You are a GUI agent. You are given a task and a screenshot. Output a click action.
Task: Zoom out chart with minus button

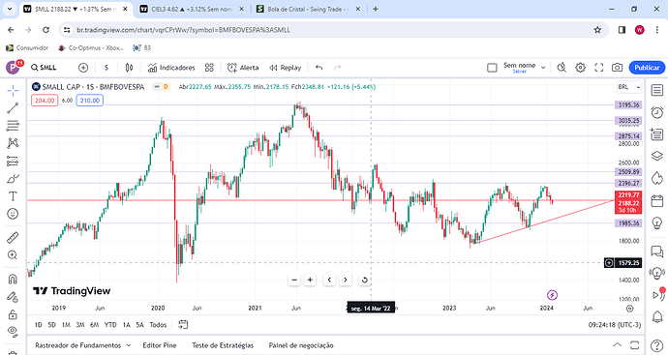(294, 280)
